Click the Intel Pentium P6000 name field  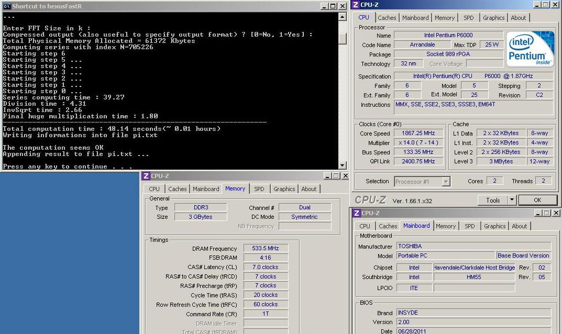(448, 35)
